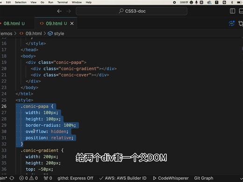243x182 pixels.
Task: Open problems errors and warnings counter
Action: (x=29, y=178)
